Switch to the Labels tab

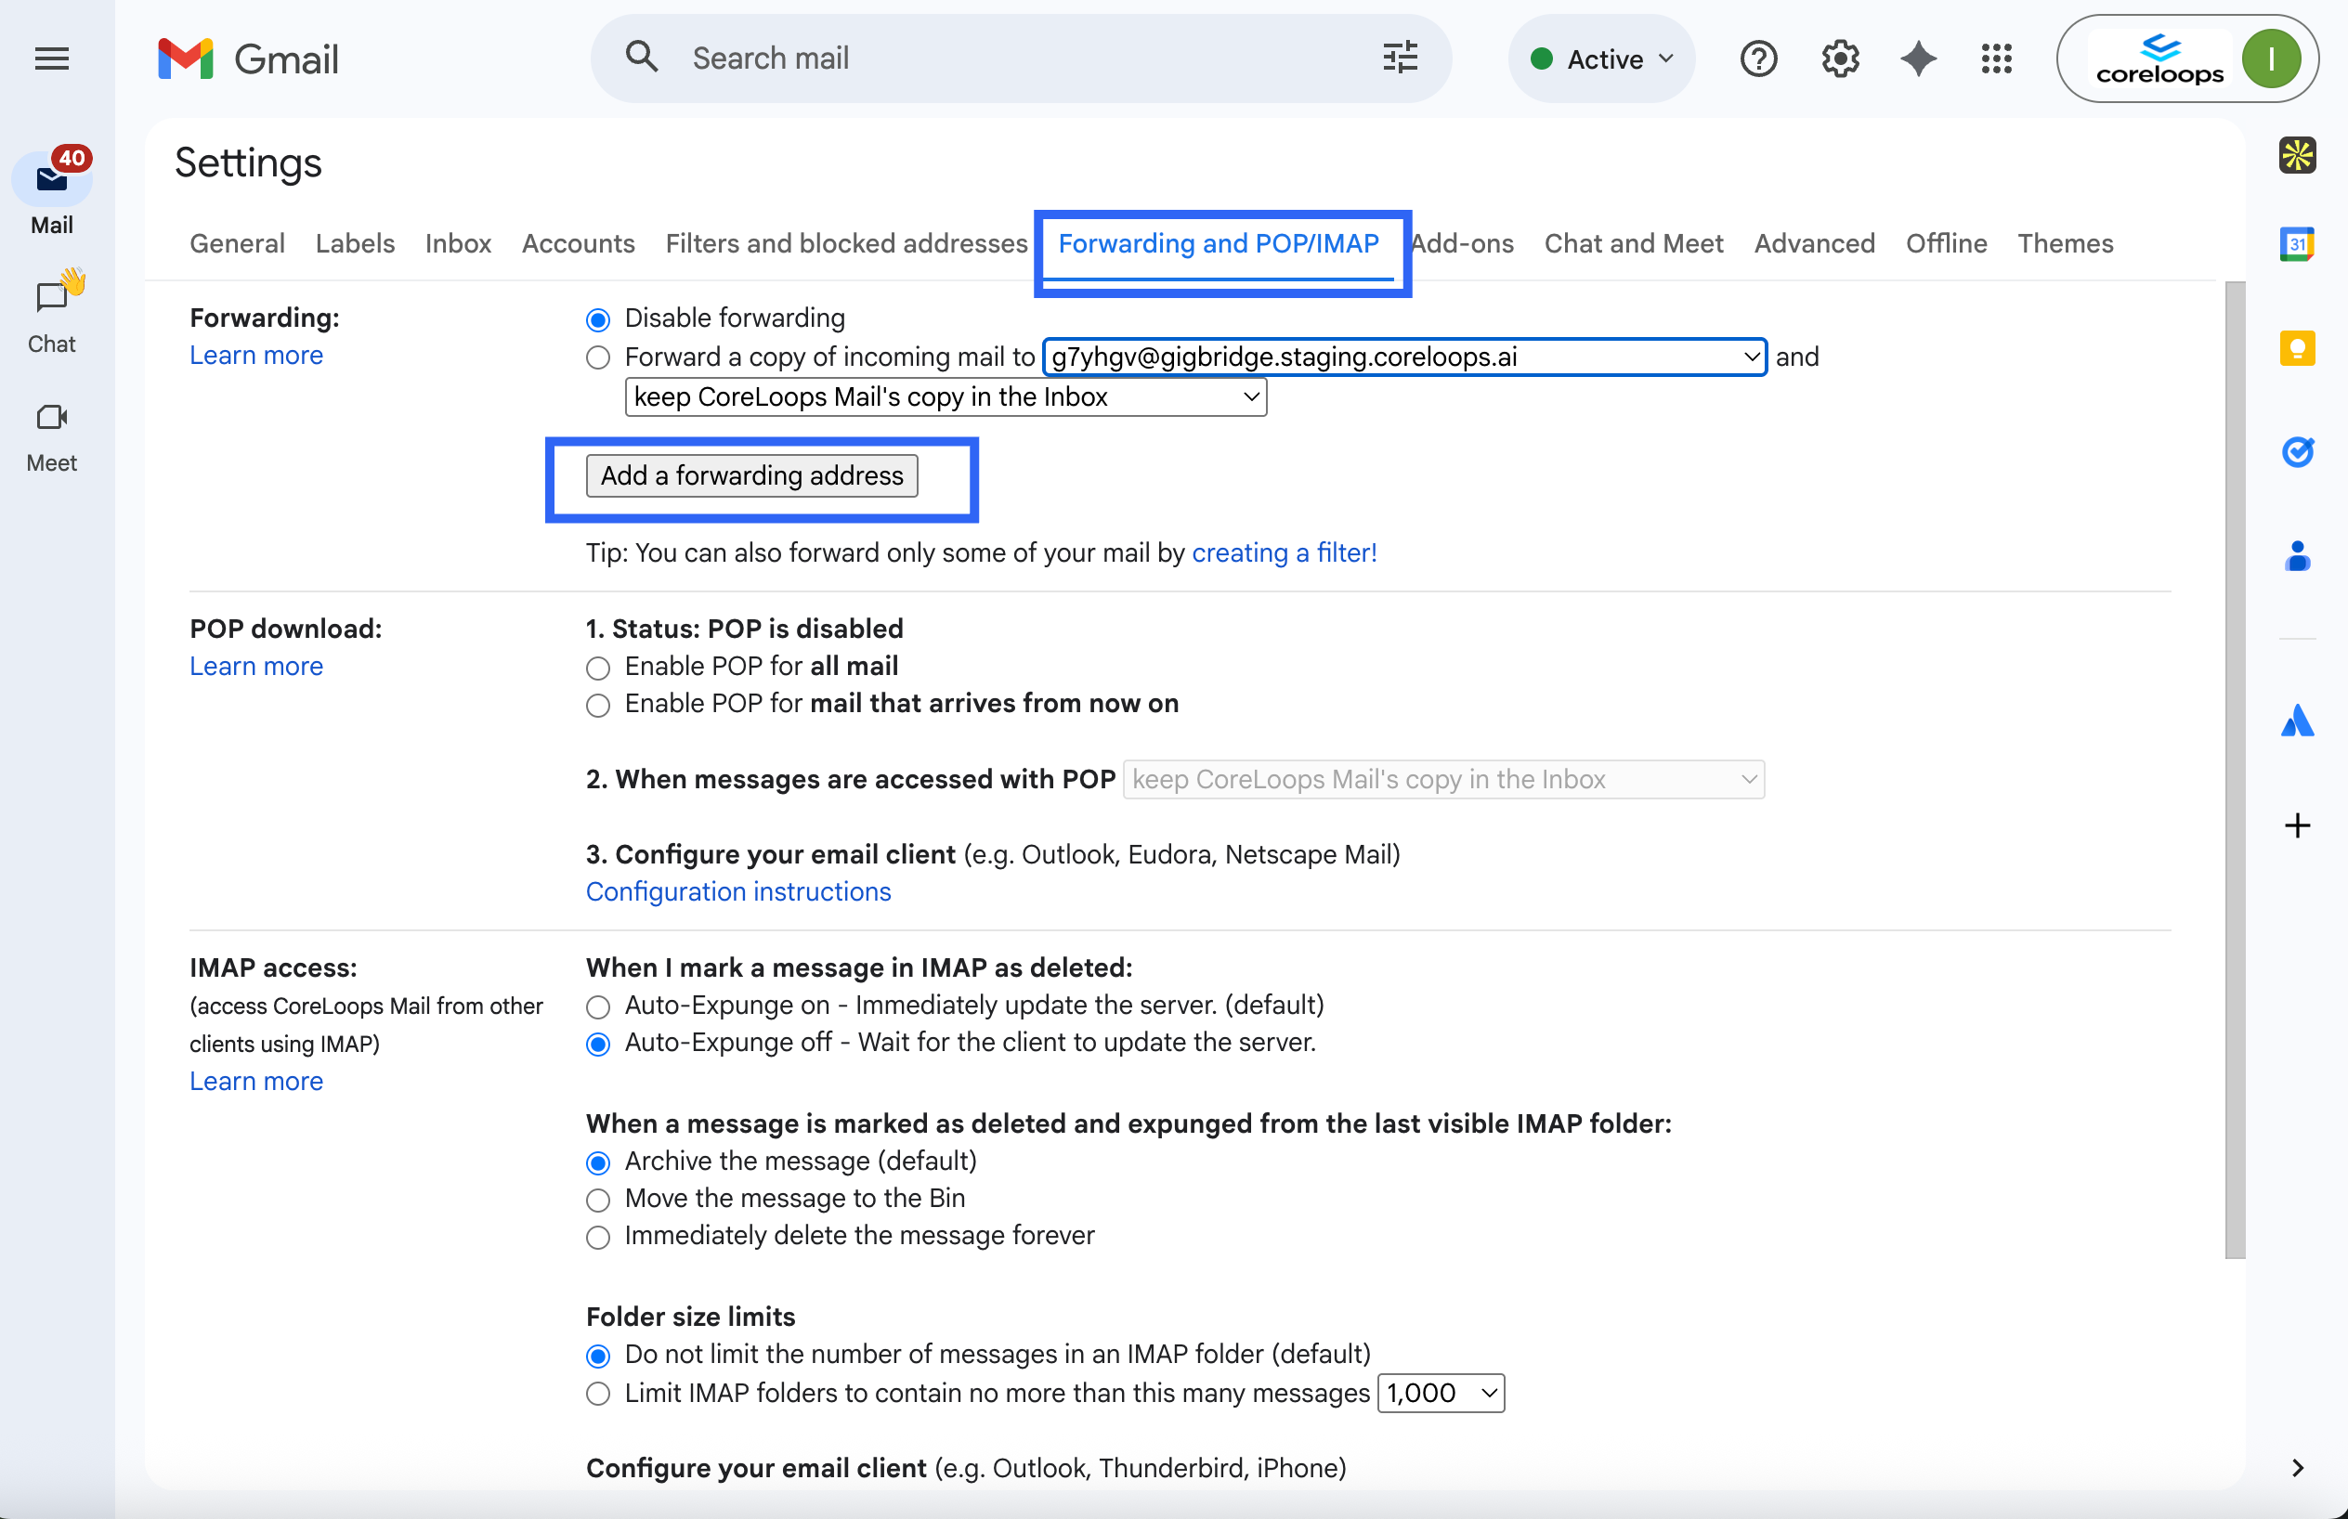pyautogui.click(x=355, y=243)
